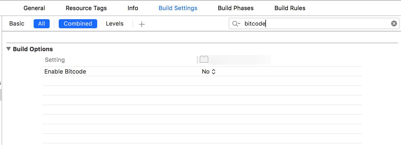
Task: Open the General tab
Action: 34,8
